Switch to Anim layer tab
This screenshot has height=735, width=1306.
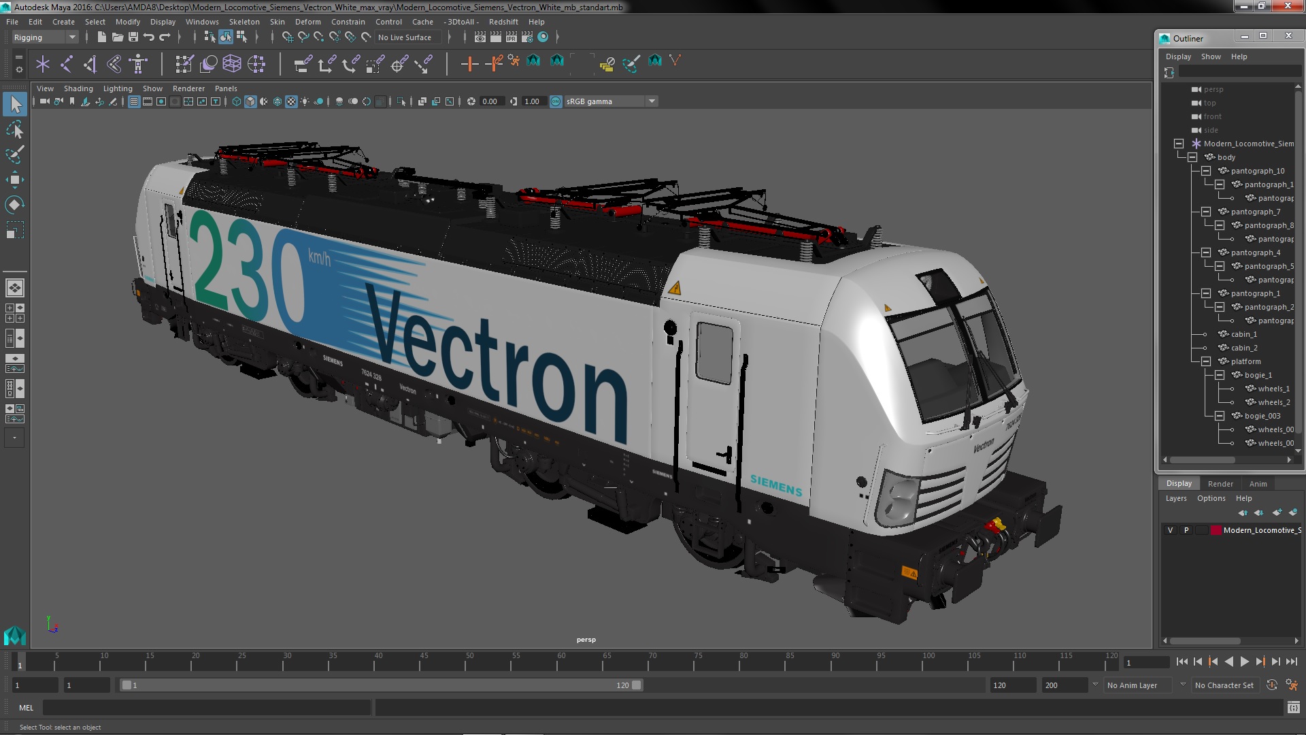1258,484
